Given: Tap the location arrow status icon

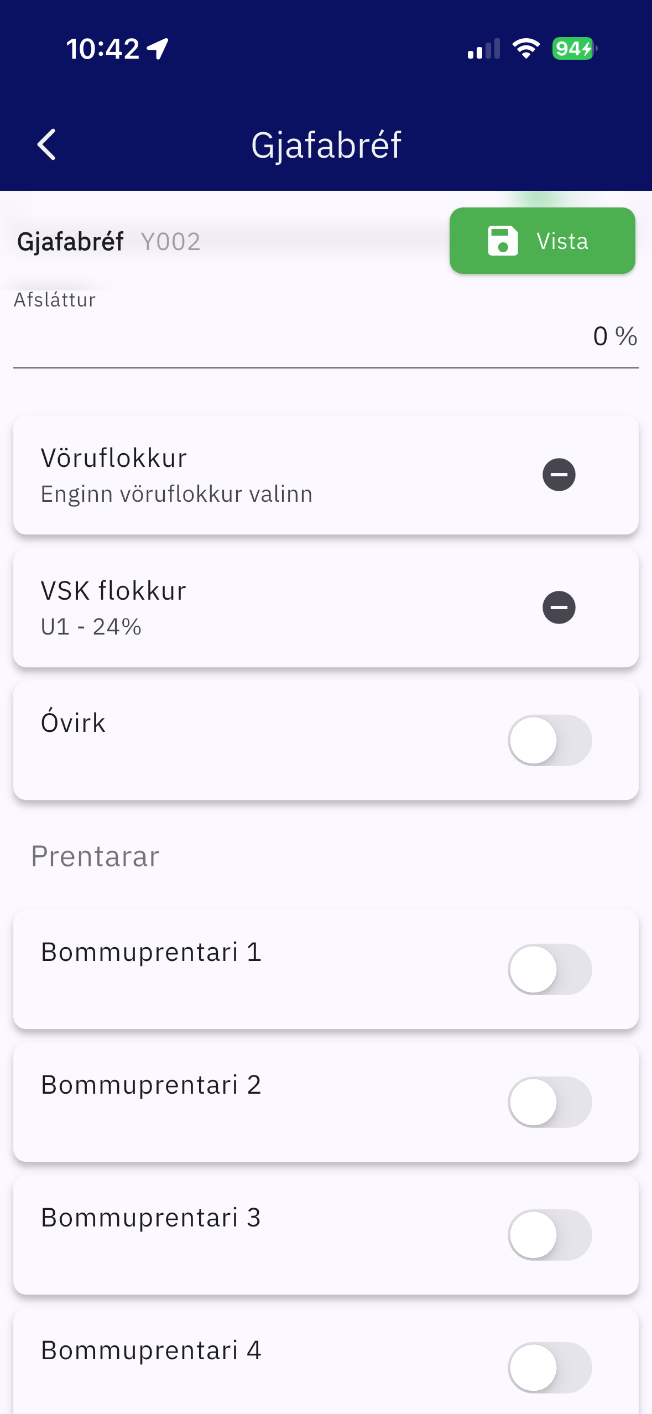Looking at the screenshot, I should point(158,49).
